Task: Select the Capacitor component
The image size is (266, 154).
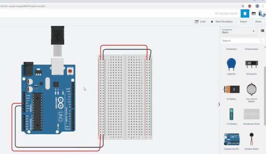Action: pos(231,65)
